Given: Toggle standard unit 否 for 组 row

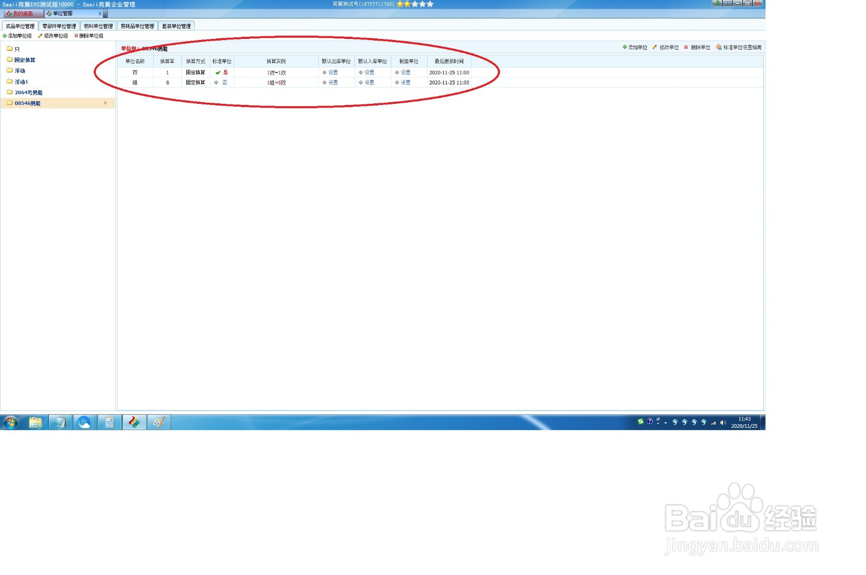Looking at the screenshot, I should (221, 83).
